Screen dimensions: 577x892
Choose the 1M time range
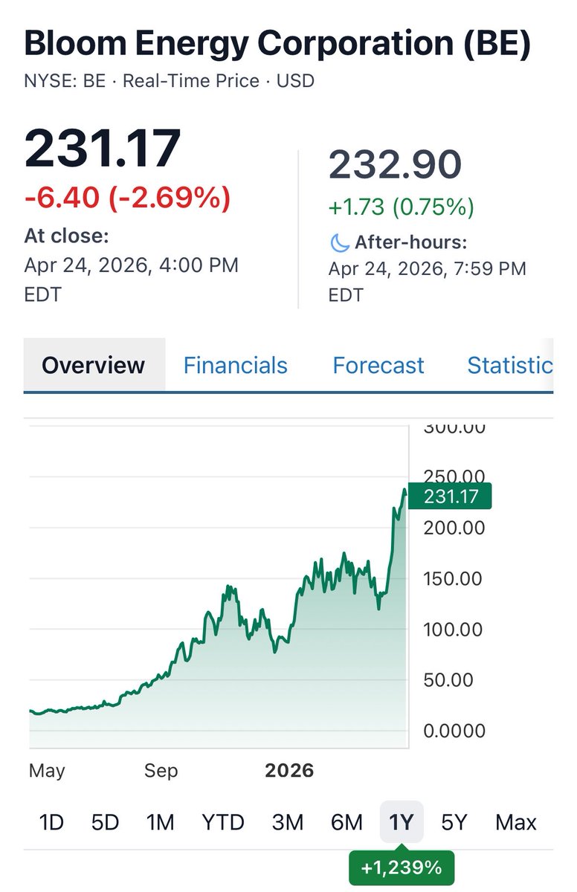pos(160,822)
